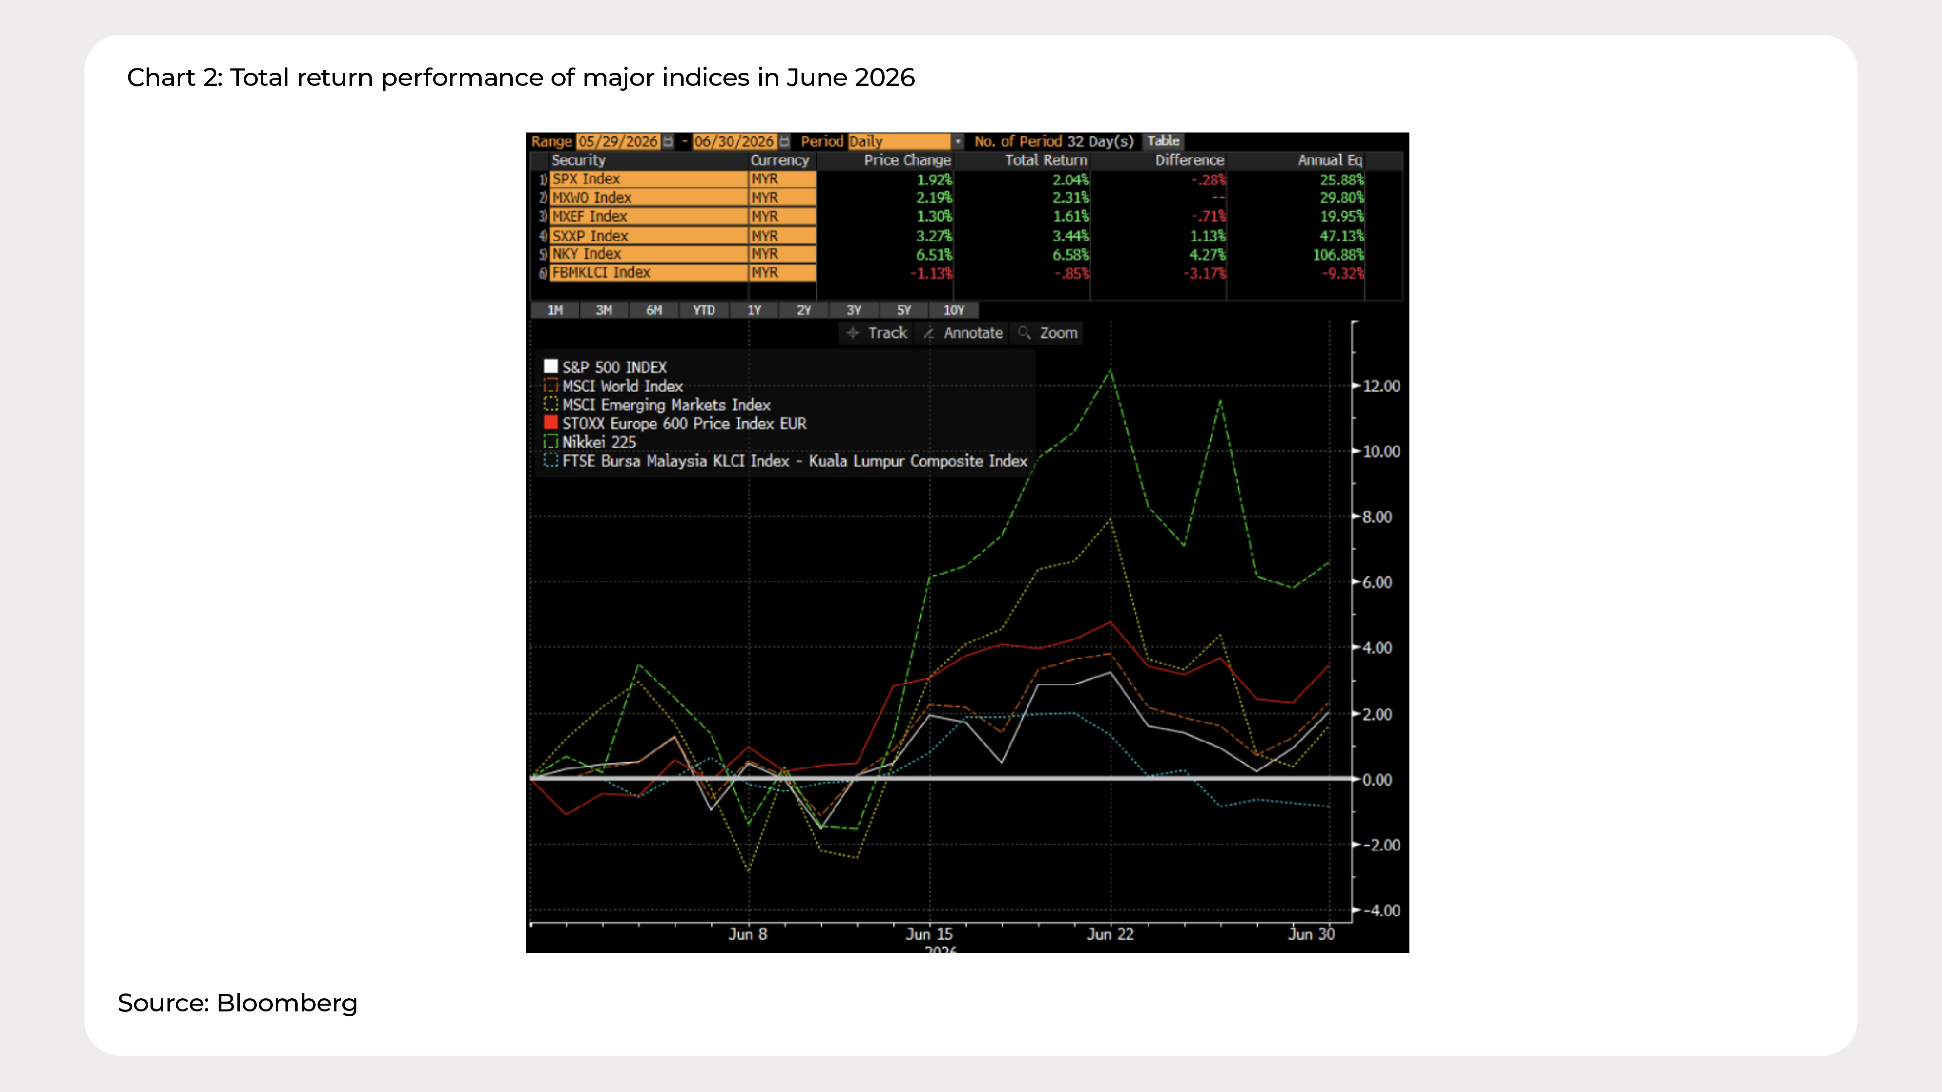This screenshot has width=1942, height=1092.
Task: Select the 2Y range tab
Action: coord(804,311)
